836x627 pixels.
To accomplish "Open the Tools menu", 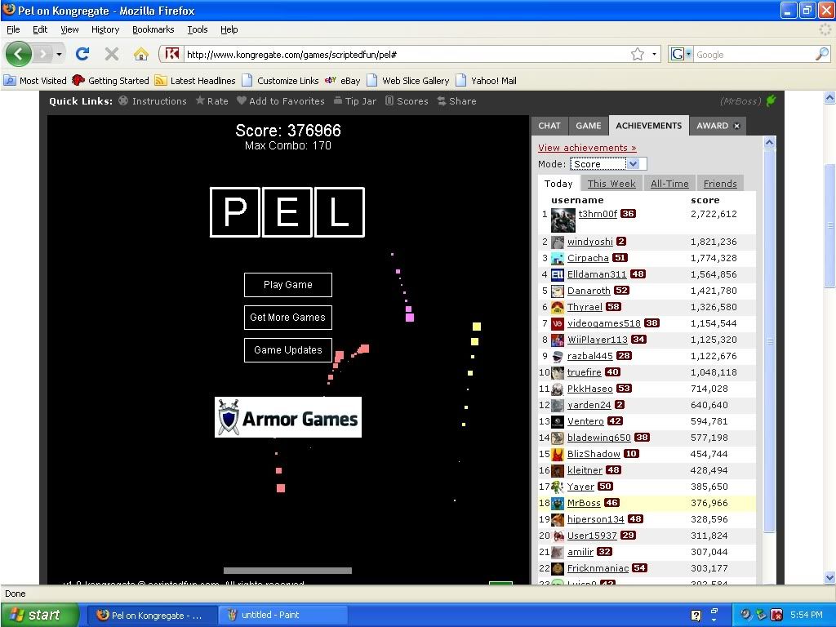I will click(198, 30).
